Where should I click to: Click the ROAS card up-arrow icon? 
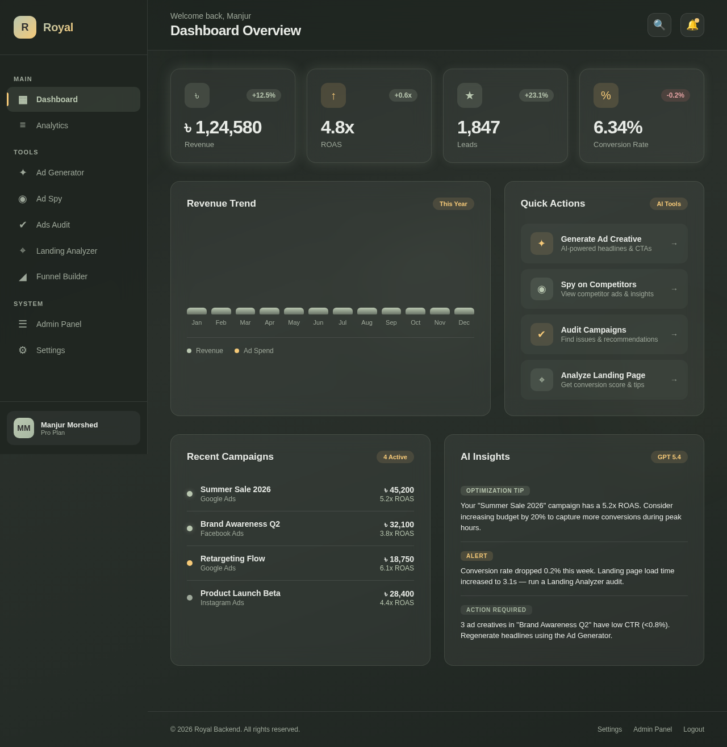333,95
